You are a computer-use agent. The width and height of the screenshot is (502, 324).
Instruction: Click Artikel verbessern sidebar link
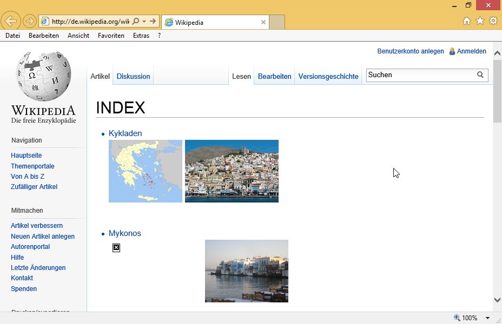(x=37, y=226)
